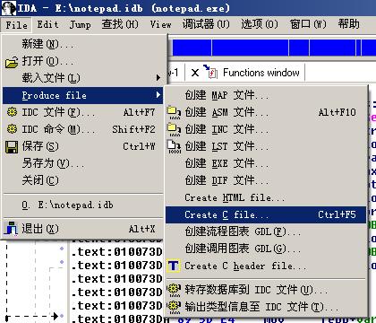Open recent file E:\notepad.idb
This screenshot has width=376, height=323.
(83, 205)
